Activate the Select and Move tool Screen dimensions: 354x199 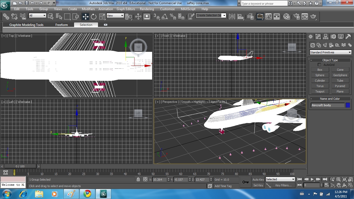[x=85, y=17]
